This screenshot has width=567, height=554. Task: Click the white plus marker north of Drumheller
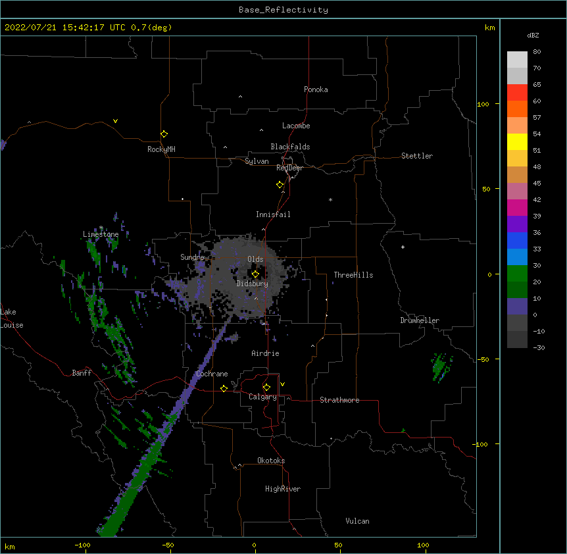point(403,247)
